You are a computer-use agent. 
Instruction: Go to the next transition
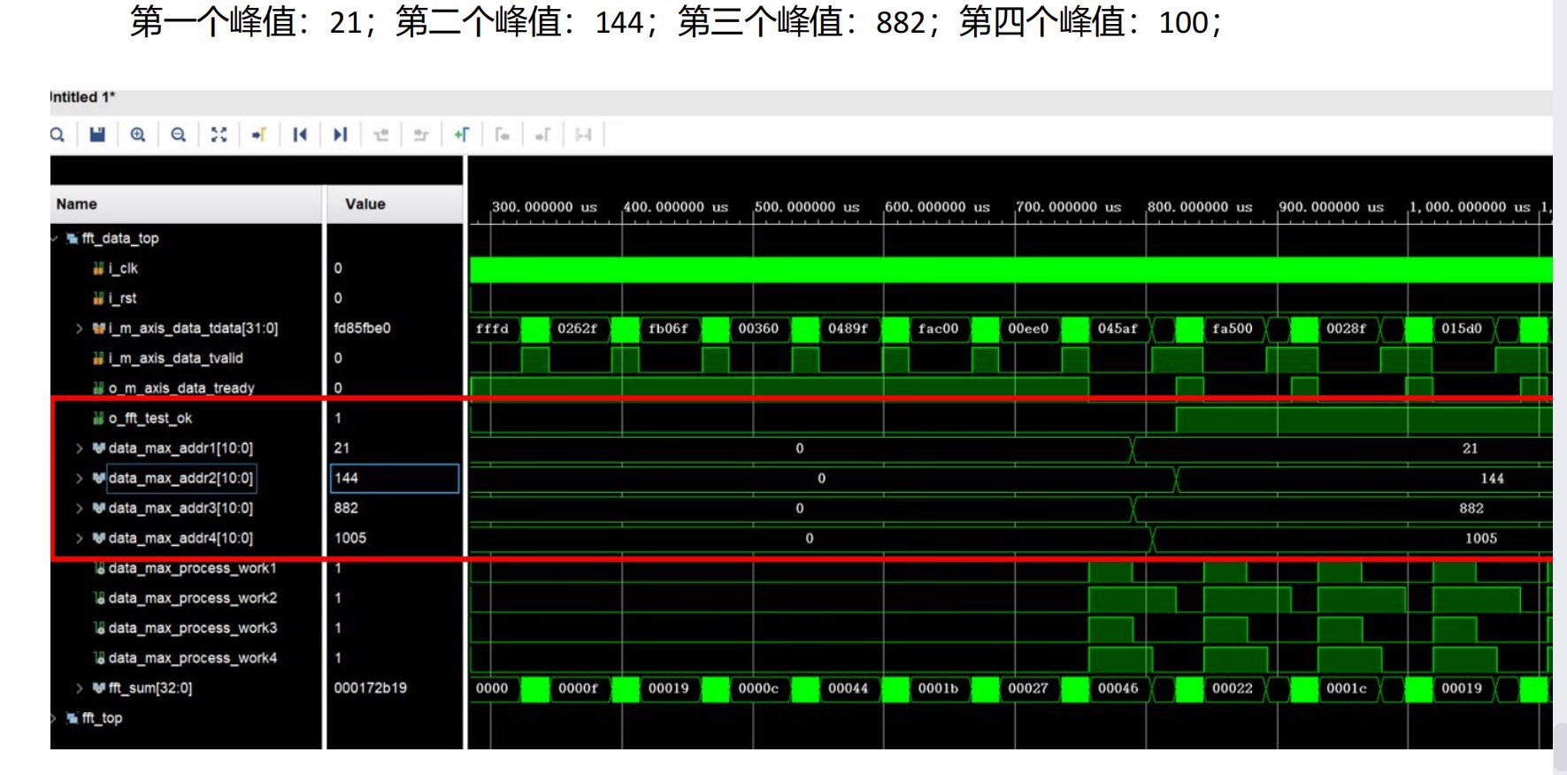tap(421, 134)
